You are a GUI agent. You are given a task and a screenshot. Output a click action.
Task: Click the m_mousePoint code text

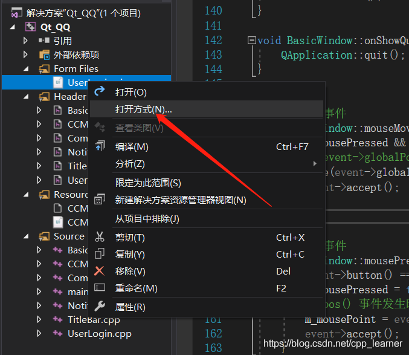pos(340,319)
